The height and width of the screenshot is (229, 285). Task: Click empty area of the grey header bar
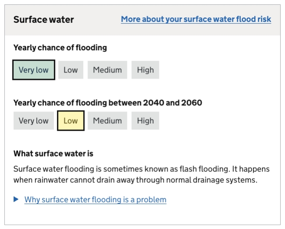96,20
